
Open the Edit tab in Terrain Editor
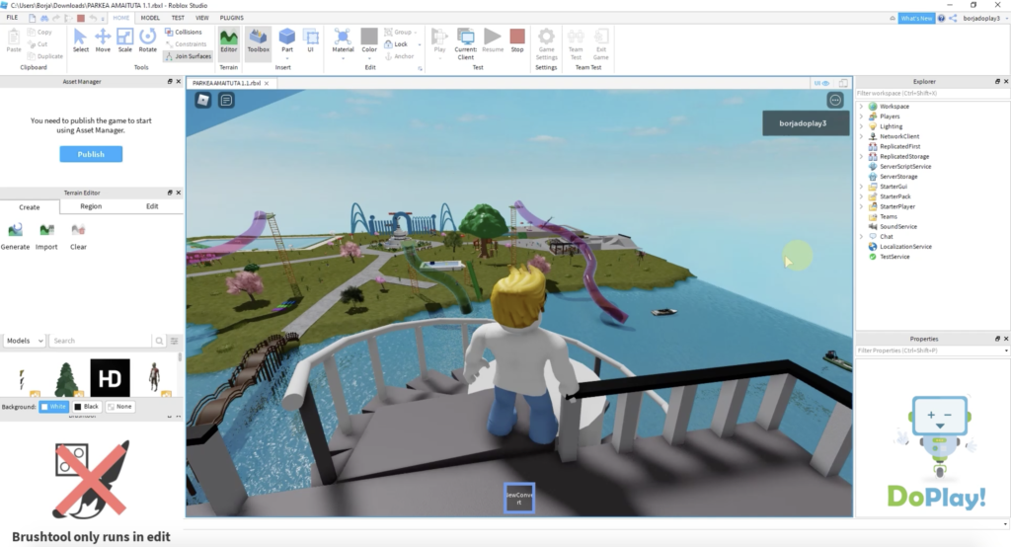click(x=152, y=206)
